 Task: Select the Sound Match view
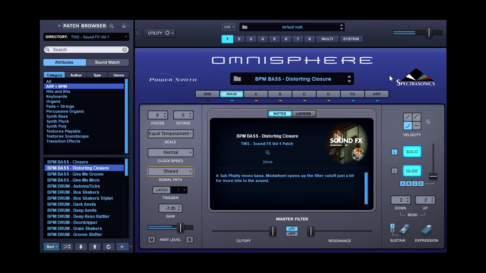(x=107, y=62)
